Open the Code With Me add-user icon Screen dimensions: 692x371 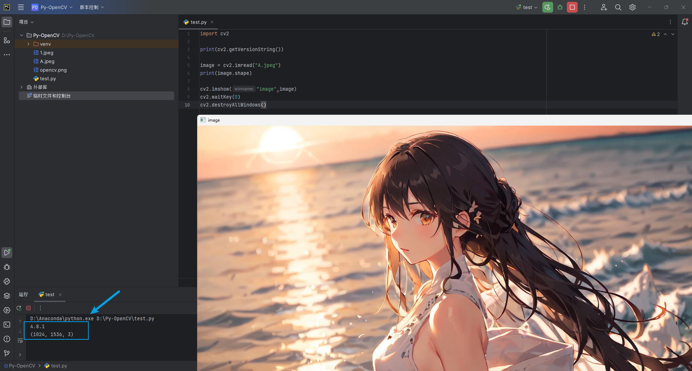pos(604,7)
